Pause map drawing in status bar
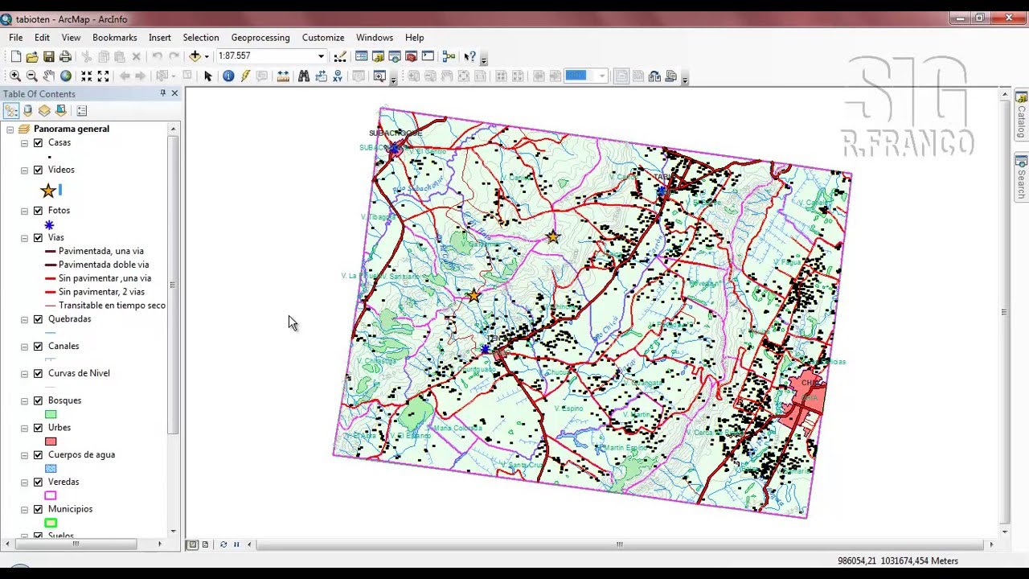The height and width of the screenshot is (579, 1029). click(236, 544)
